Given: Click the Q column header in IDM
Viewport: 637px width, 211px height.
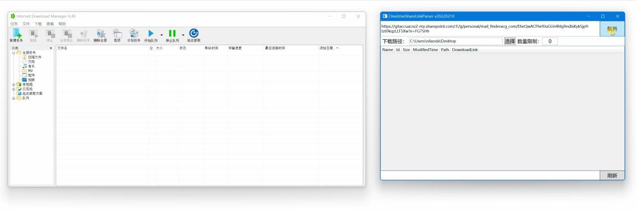Looking at the screenshot, I should pyautogui.click(x=151, y=48).
